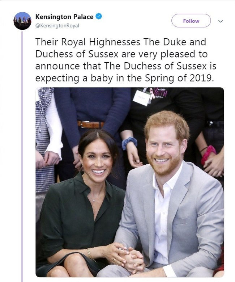
Task: Open the tweet's announcement text
Action: click(125, 60)
